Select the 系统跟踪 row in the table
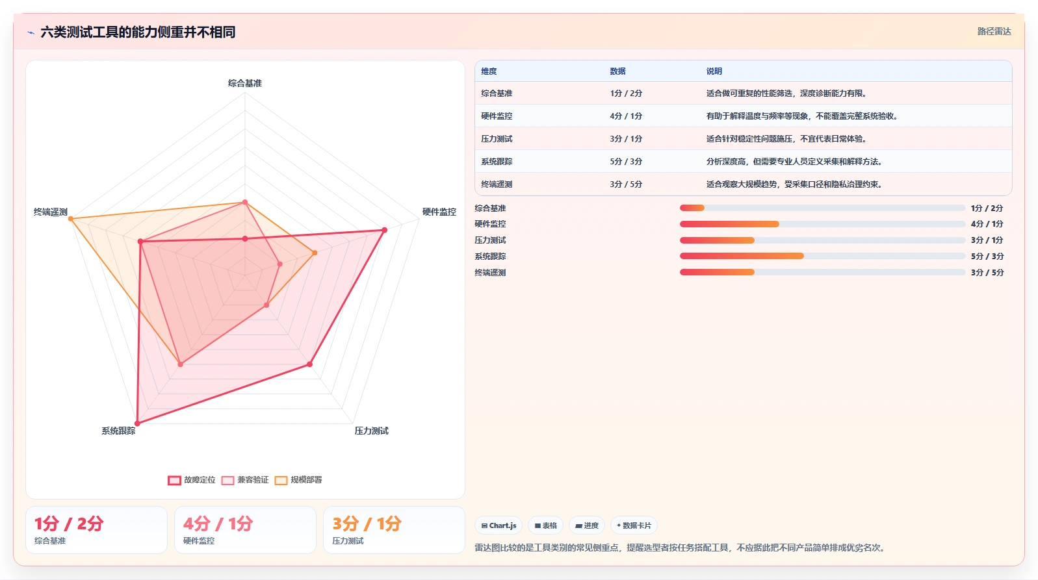 (744, 162)
